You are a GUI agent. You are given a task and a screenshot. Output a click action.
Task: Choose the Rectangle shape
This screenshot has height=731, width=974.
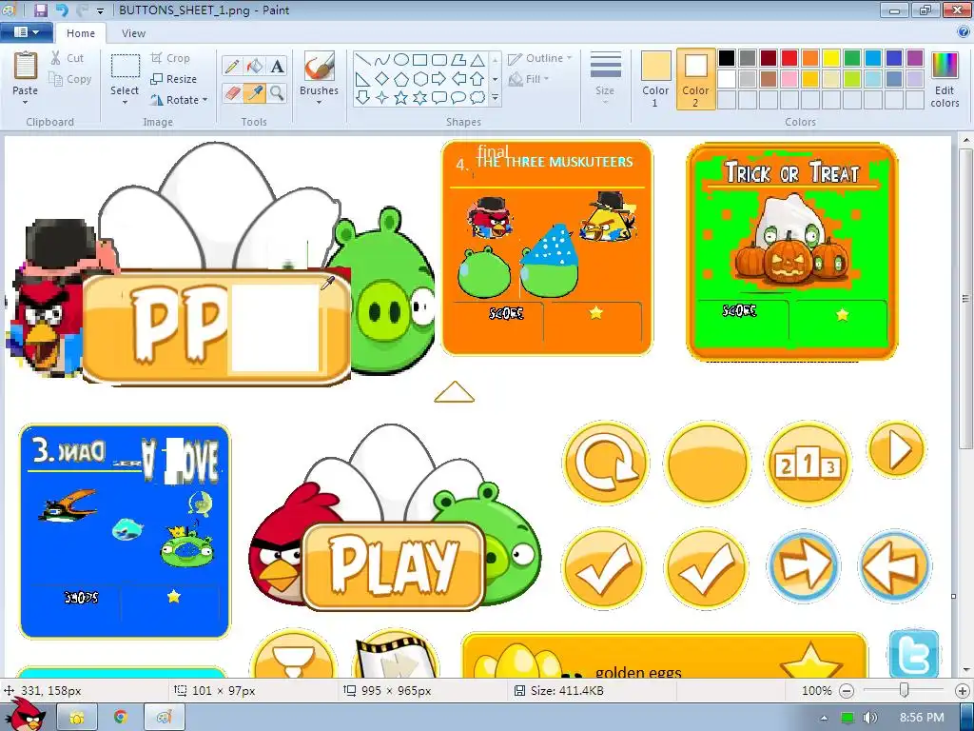click(x=419, y=60)
